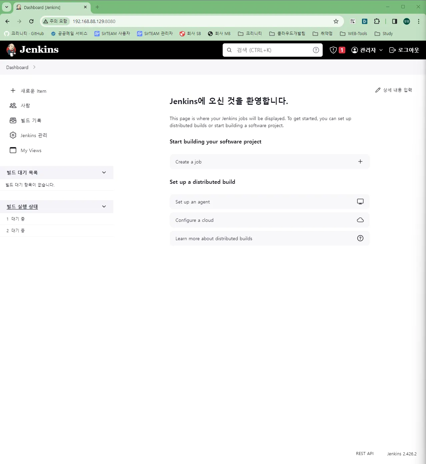Open the browser extensions puzzle icon
This screenshot has width=426, height=464.
tap(377, 21)
